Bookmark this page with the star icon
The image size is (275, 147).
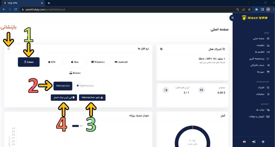(x=249, y=9)
